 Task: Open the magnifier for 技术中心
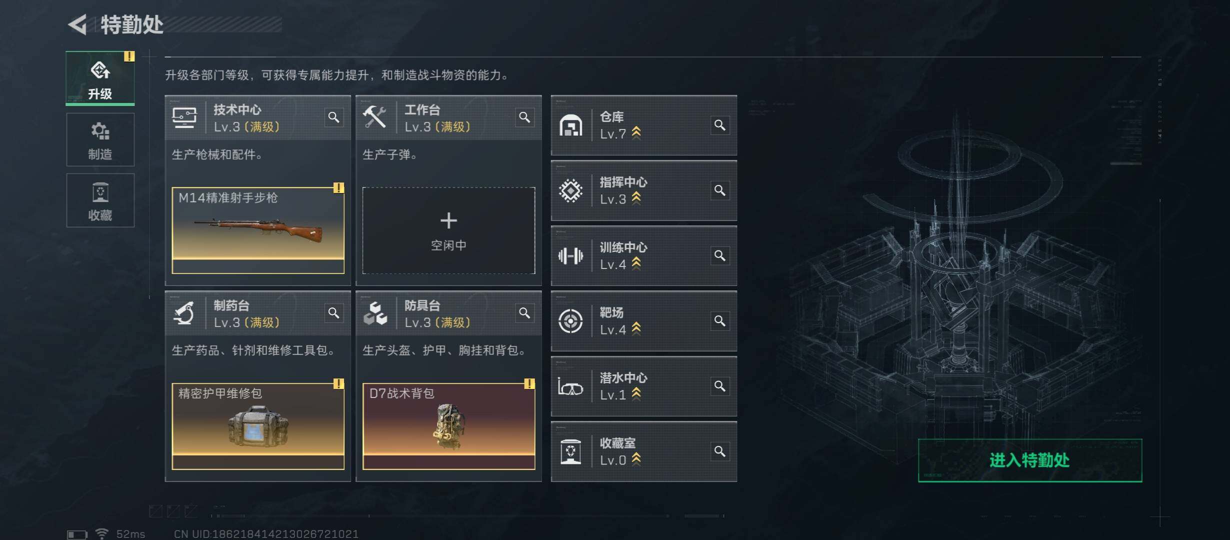click(x=333, y=117)
